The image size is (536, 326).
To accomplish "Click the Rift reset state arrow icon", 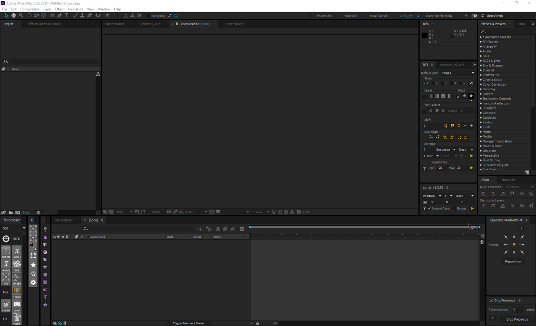I will (x=471, y=84).
